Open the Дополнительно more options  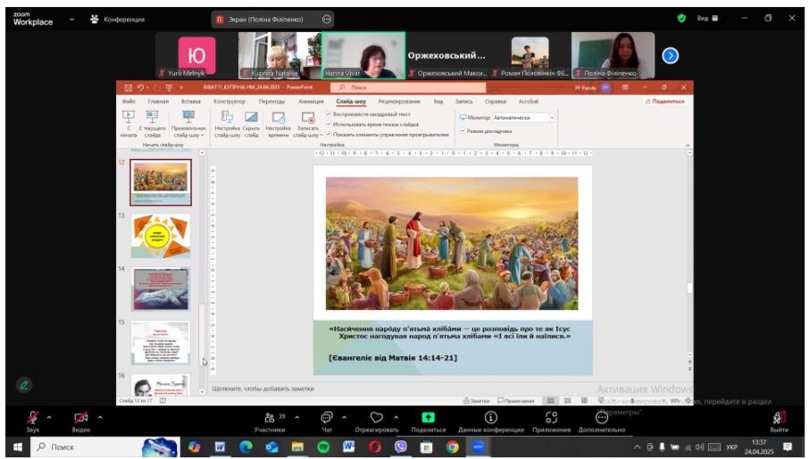[602, 421]
